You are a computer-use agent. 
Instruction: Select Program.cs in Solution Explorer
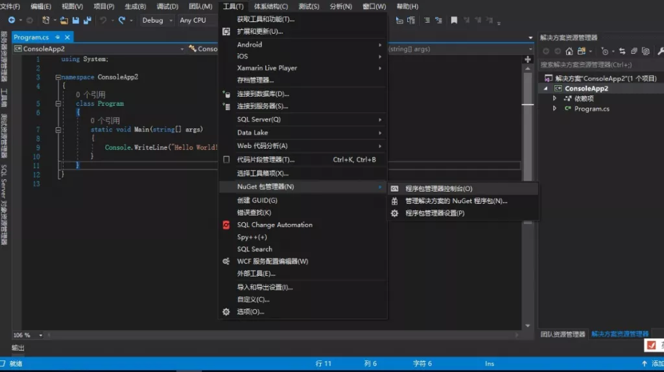coord(591,108)
